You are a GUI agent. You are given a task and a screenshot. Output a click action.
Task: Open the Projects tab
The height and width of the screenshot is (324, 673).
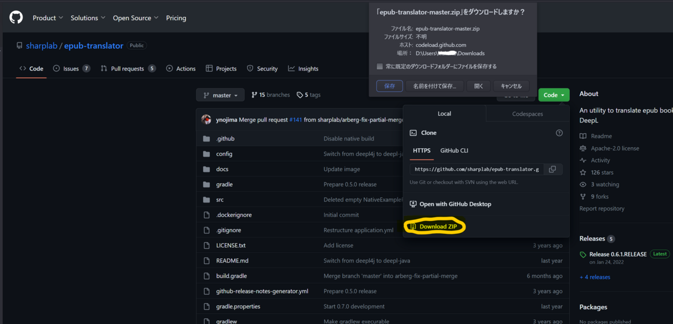click(x=221, y=69)
